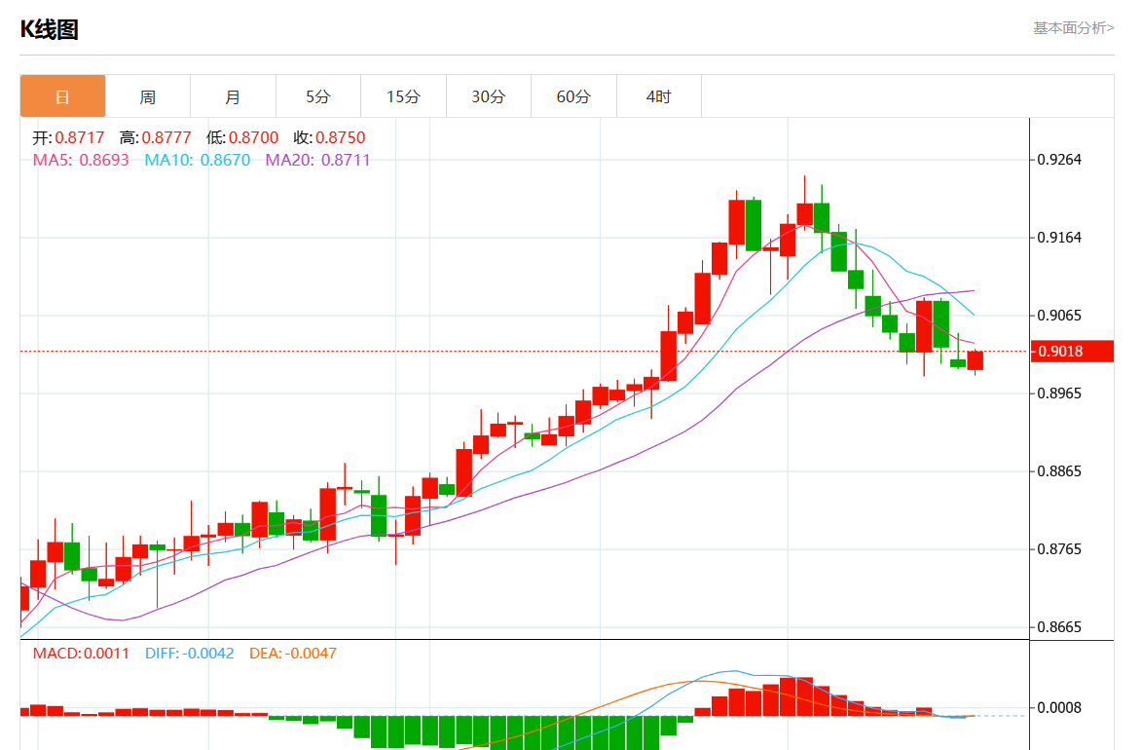
Task: Click the MA10: 0.8670 indicator value
Action: 198,160
